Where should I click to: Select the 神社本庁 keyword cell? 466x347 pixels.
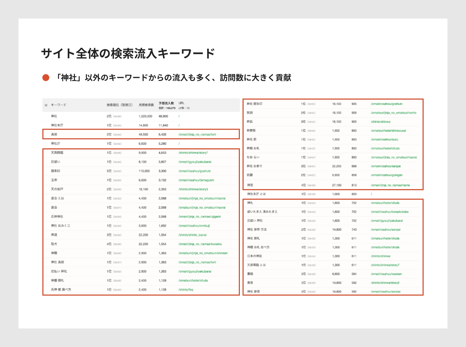(x=57, y=125)
